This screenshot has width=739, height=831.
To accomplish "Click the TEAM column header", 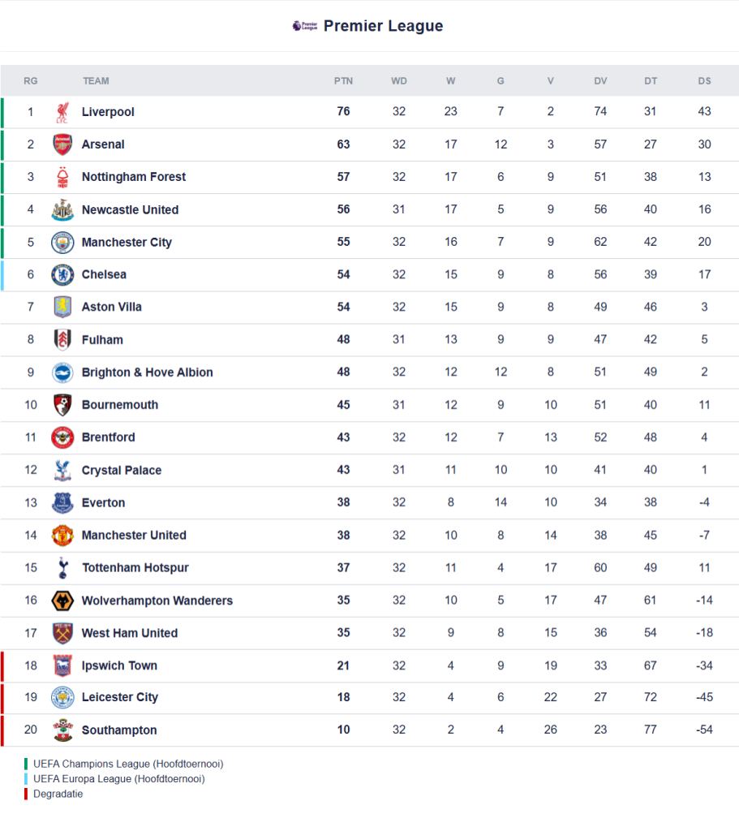I will click(x=96, y=81).
